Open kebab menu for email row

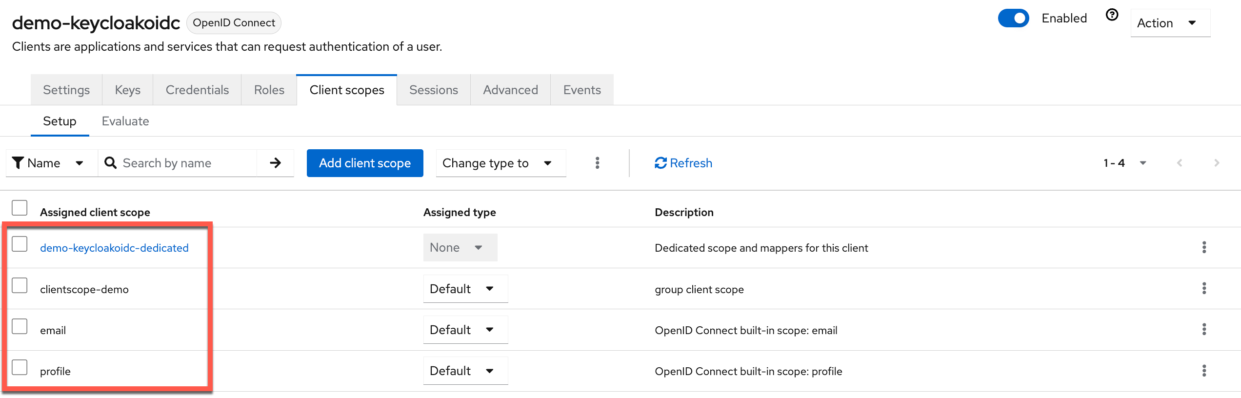(x=1204, y=329)
